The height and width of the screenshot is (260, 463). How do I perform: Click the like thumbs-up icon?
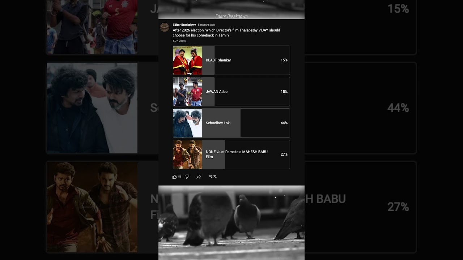[175, 177]
